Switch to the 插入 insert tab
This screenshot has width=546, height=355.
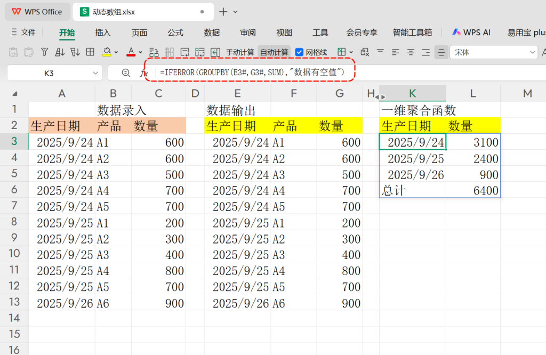[x=103, y=33]
